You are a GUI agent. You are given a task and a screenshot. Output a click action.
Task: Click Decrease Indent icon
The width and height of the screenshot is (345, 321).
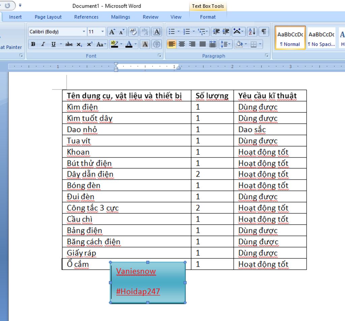pos(216,32)
